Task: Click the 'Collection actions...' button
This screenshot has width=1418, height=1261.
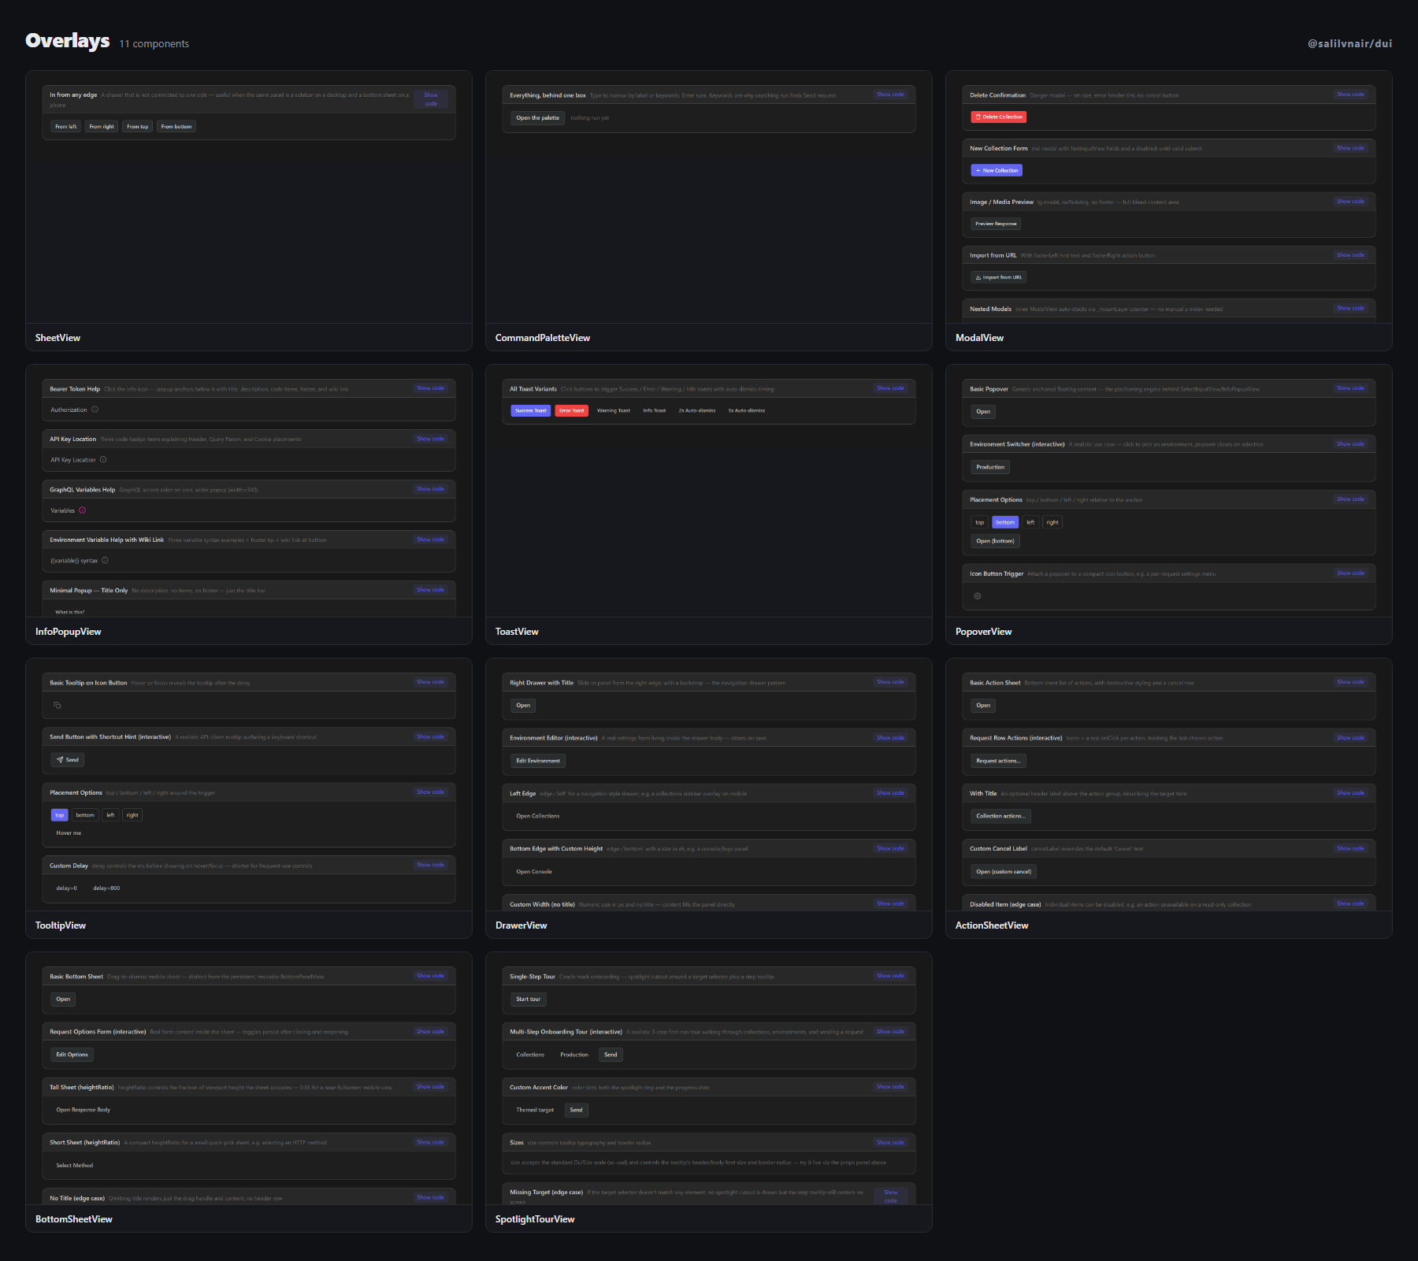Action: (1000, 816)
